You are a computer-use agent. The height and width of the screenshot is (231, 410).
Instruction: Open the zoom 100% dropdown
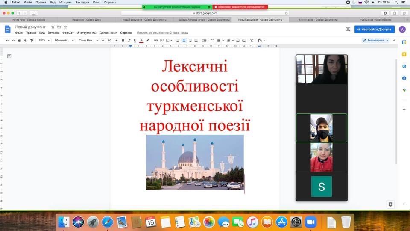point(44,40)
